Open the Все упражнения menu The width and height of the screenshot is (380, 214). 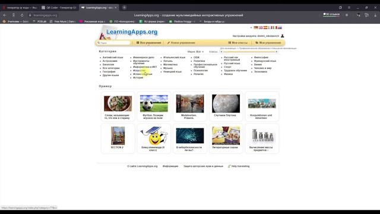click(x=148, y=43)
